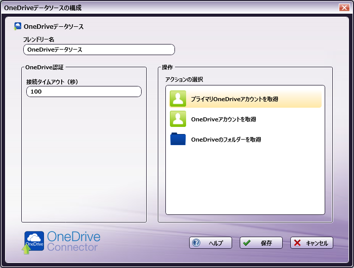The width and height of the screenshot is (354, 268).
Task: Focus the フレンドリー名 input field
Action: 99,50
